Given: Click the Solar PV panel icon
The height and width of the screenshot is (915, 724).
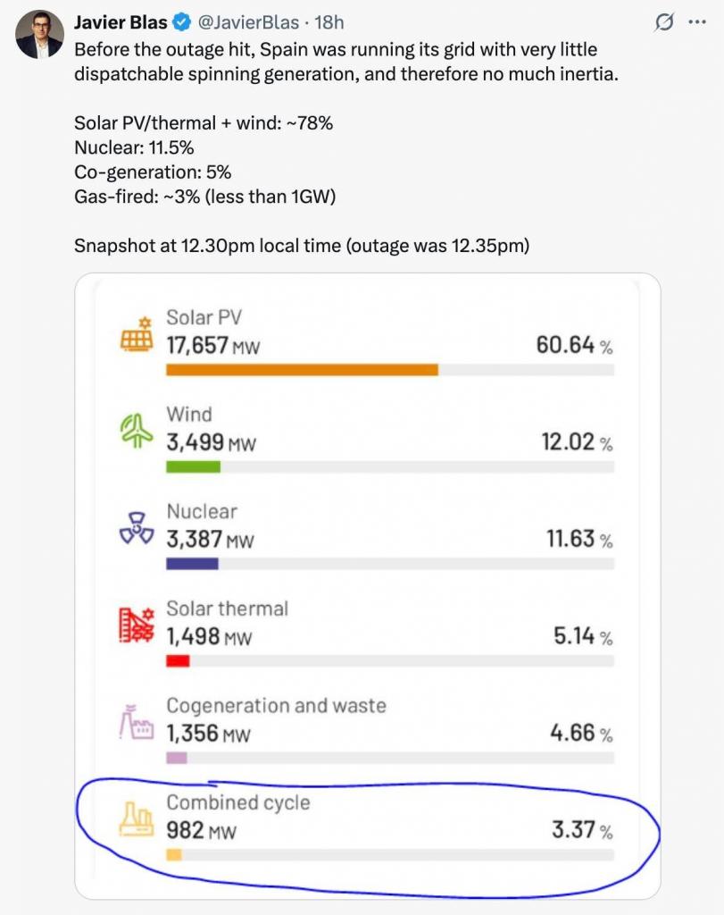Looking at the screenshot, I should click(137, 333).
